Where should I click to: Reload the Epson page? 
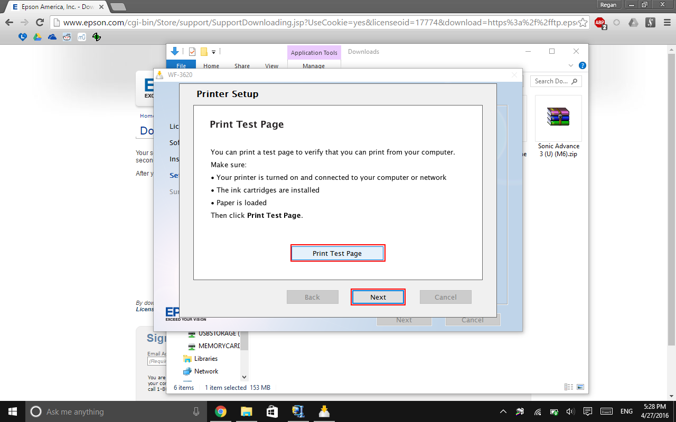[x=40, y=23]
